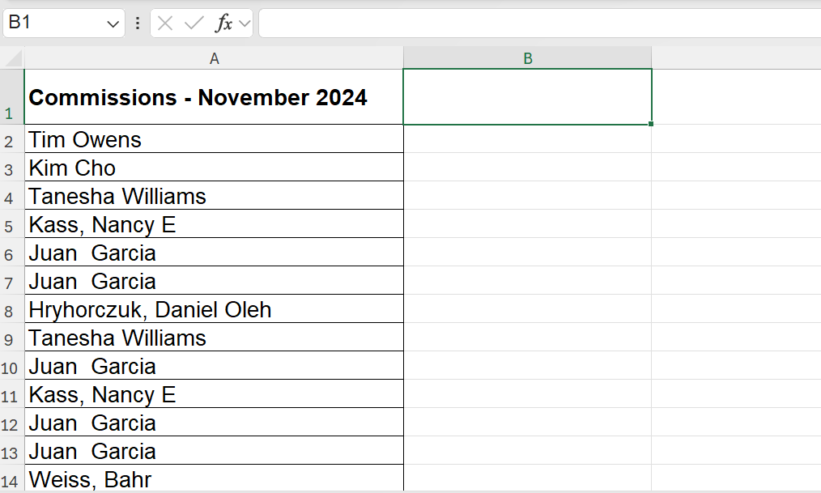Click the Select All corner triangle
This screenshot has width=821, height=493.
click(12, 57)
